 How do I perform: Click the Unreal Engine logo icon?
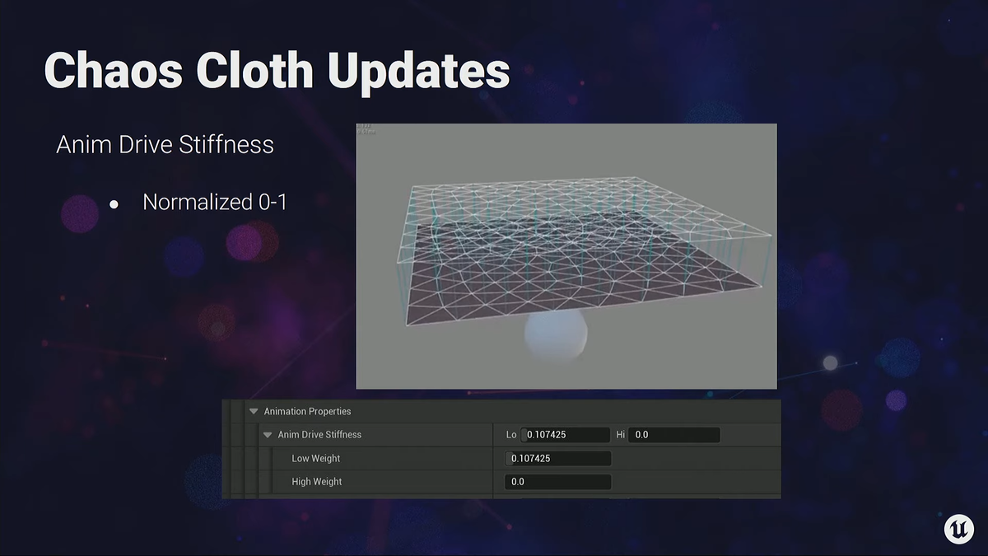coord(959,529)
